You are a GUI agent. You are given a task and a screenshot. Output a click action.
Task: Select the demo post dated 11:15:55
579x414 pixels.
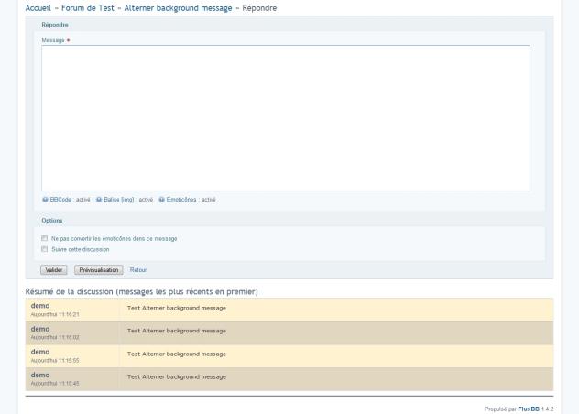click(x=39, y=351)
